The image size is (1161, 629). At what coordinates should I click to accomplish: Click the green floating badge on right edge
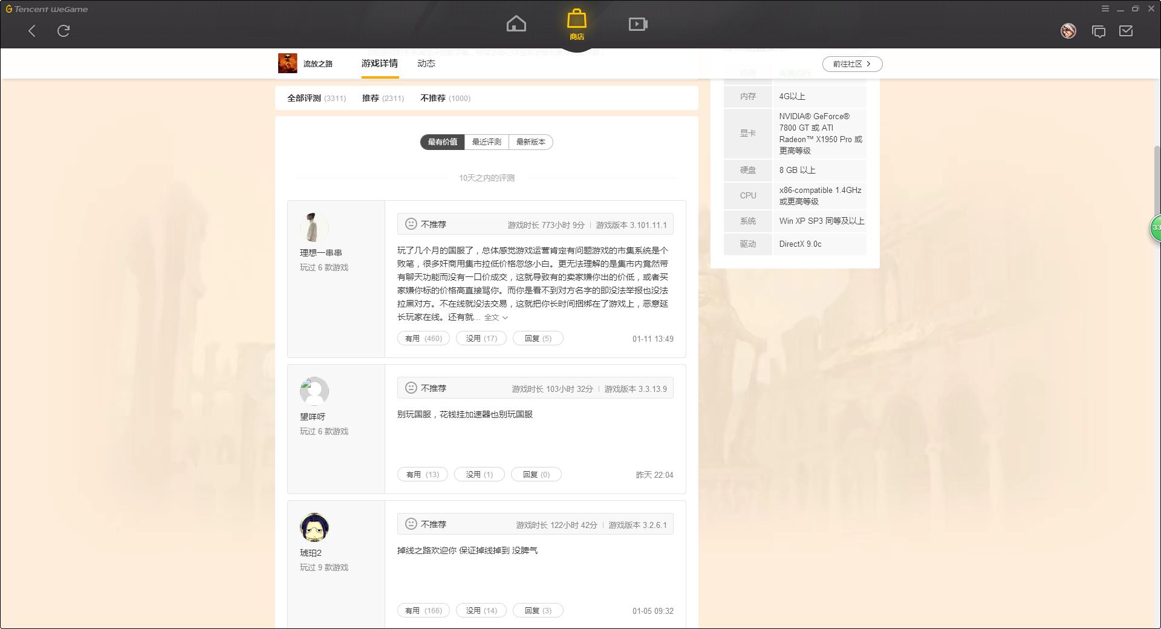pos(1156,227)
